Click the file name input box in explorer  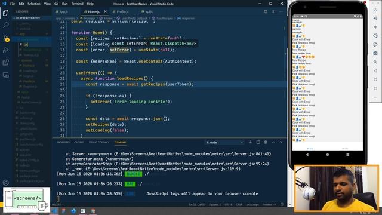[x=36, y=45]
